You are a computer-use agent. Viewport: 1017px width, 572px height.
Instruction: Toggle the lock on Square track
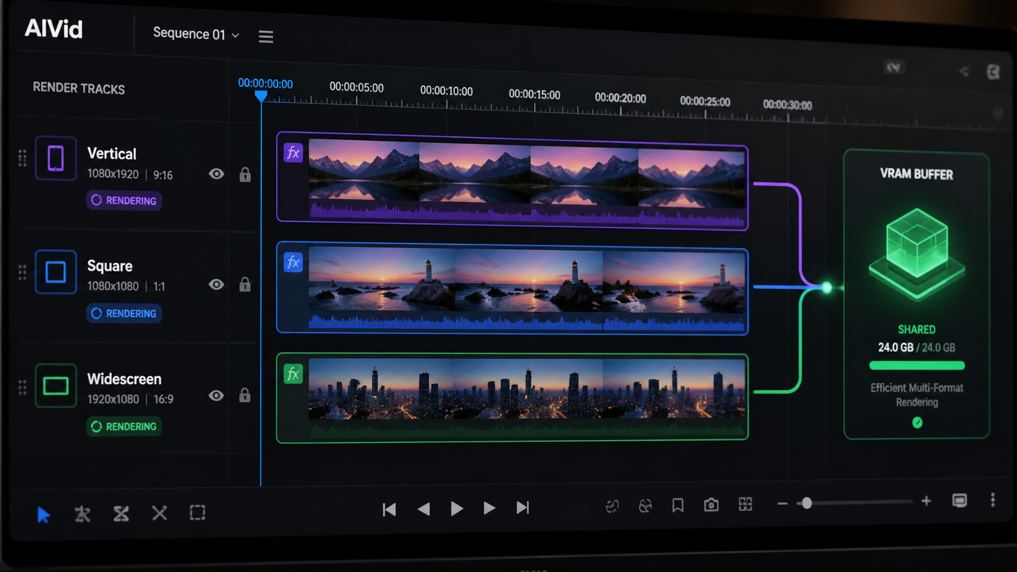pyautogui.click(x=245, y=284)
